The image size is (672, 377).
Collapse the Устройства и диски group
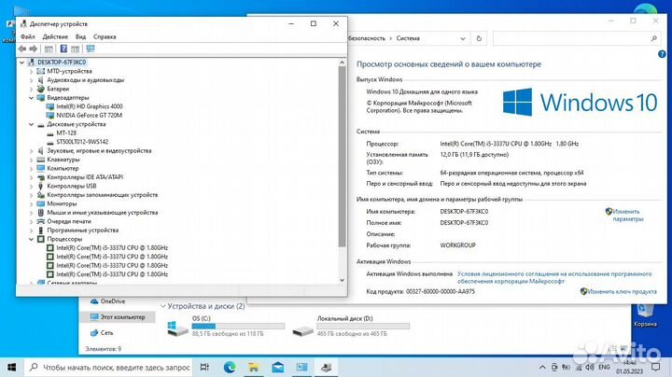[163, 306]
